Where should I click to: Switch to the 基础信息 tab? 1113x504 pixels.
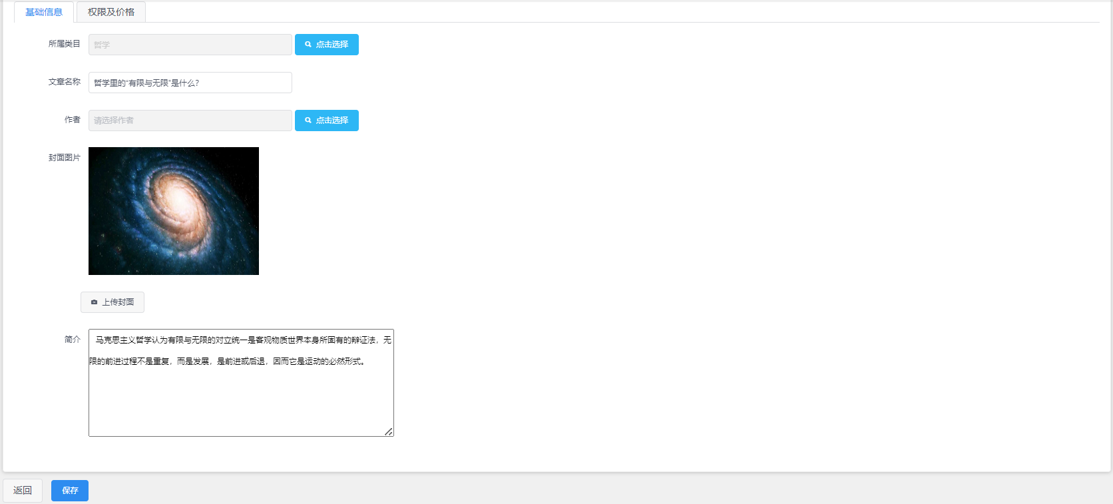click(44, 12)
